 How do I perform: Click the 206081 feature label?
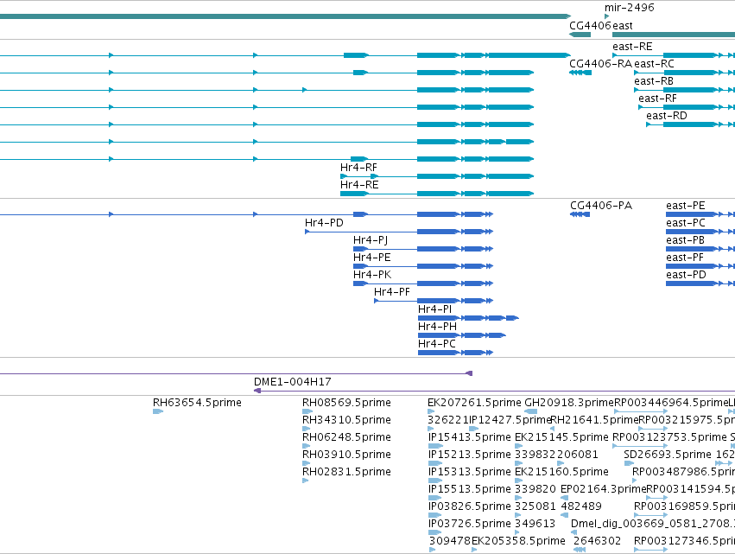point(578,455)
